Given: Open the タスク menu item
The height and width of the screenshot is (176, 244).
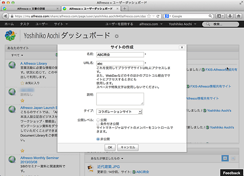Looking at the screenshot, I should point(24,24).
